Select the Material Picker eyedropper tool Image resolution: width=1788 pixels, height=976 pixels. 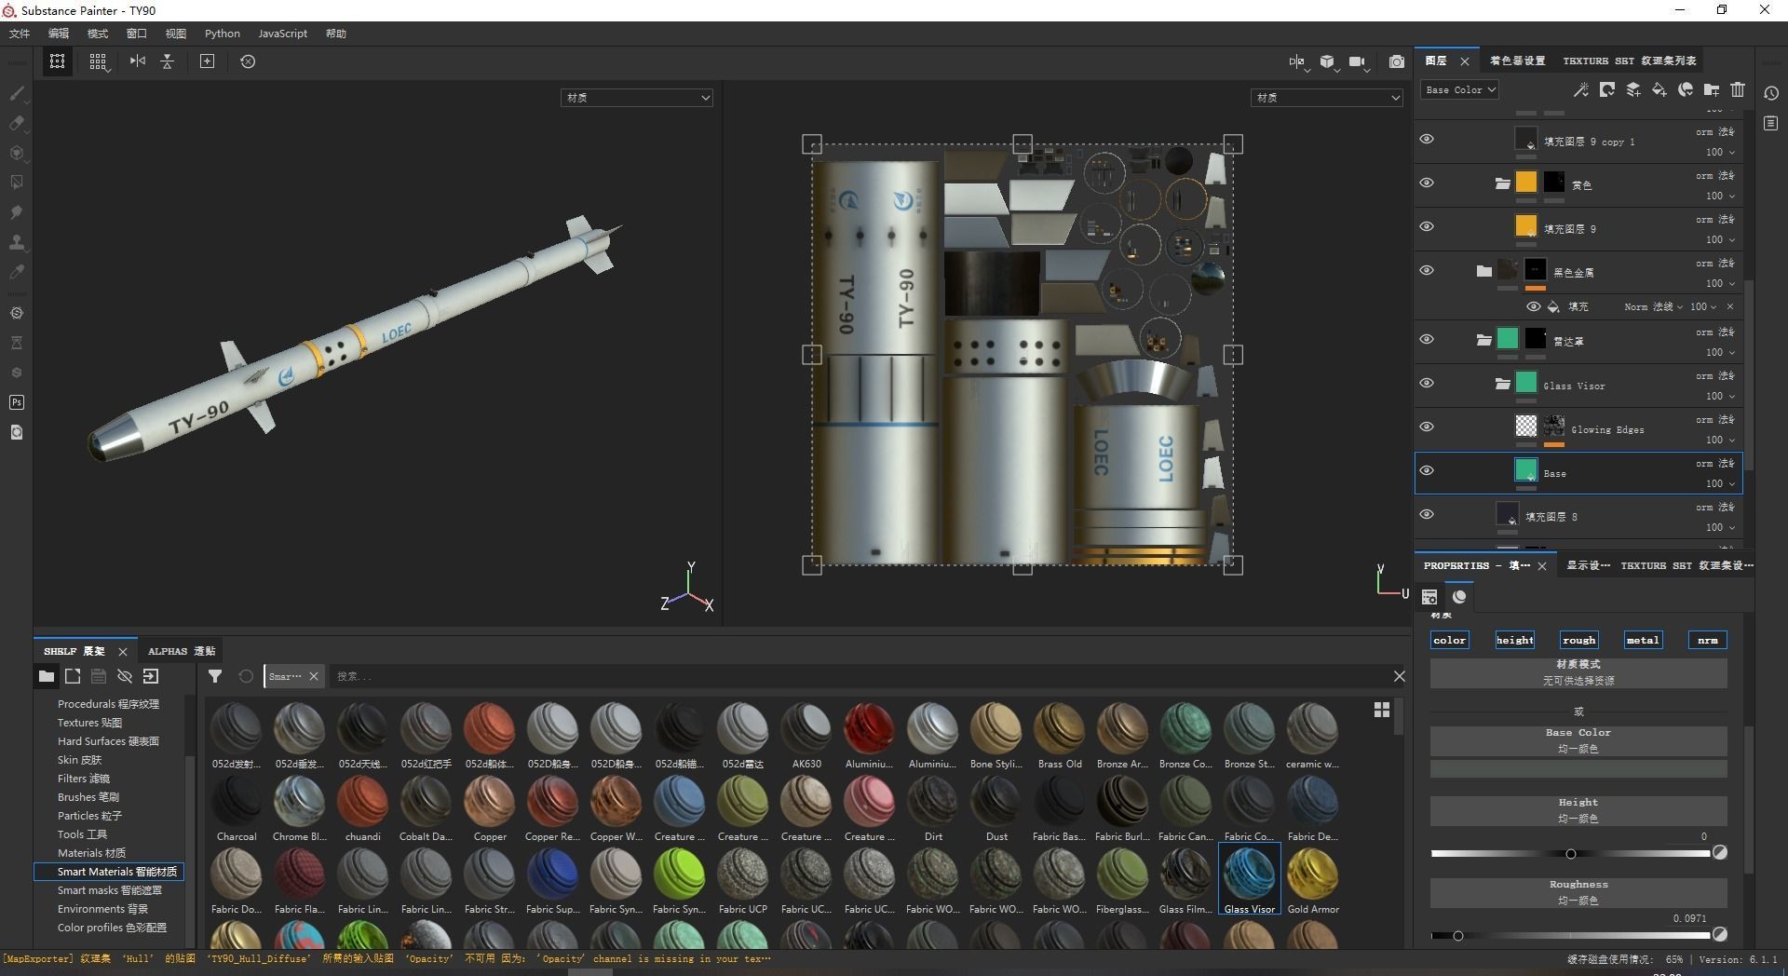tap(17, 272)
